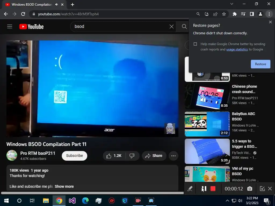This screenshot has width=275, height=206.
Task: Pause the screen recording
Action: 204,189
